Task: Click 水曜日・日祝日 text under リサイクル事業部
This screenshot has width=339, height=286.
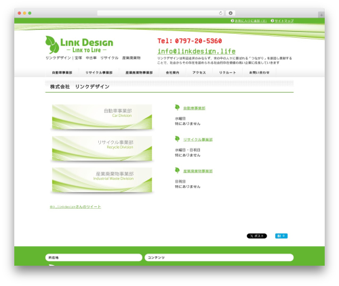Action: click(x=188, y=150)
